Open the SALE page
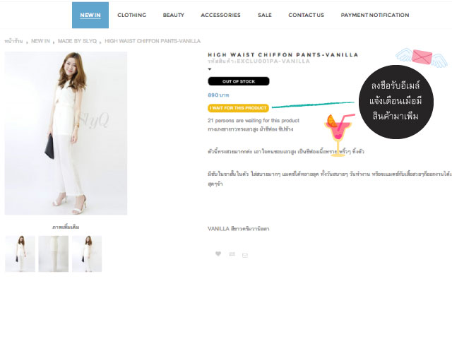The height and width of the screenshot is (339, 452). pos(265,16)
